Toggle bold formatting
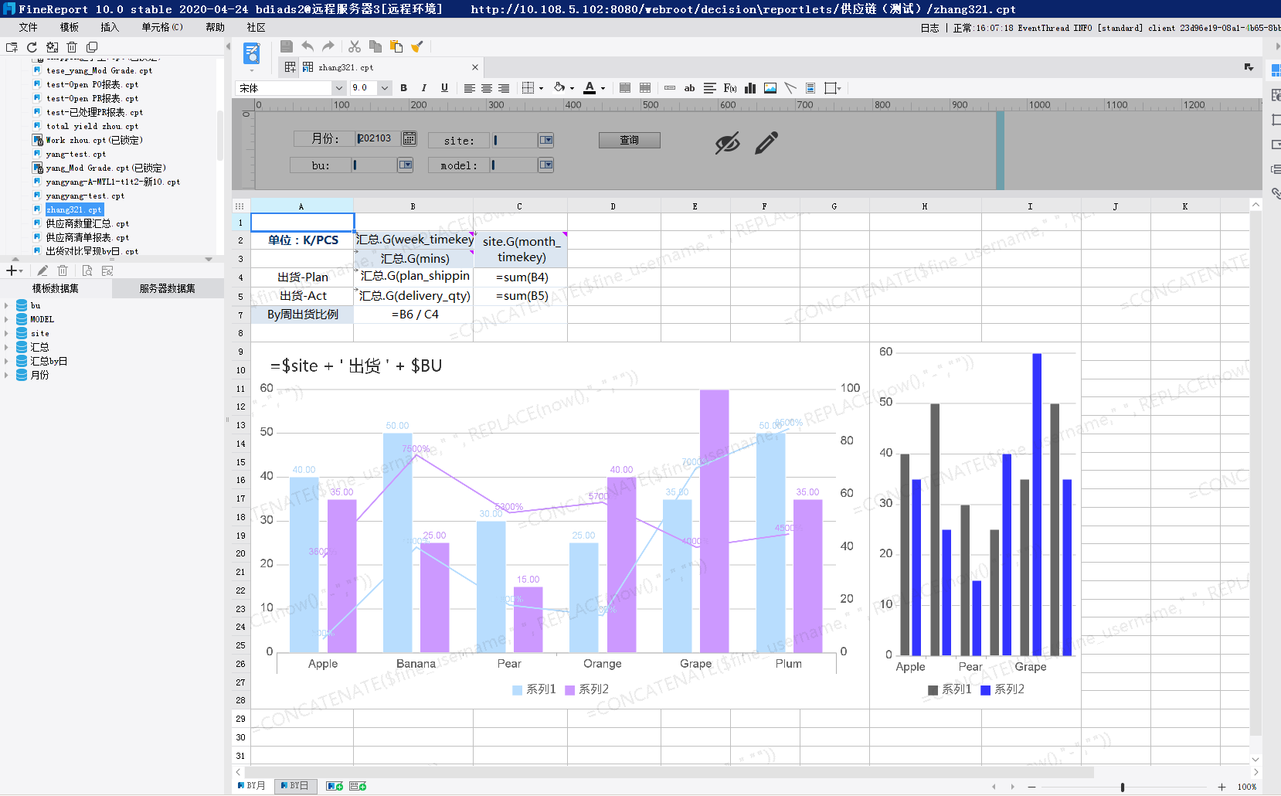The height and width of the screenshot is (796, 1281). point(404,88)
